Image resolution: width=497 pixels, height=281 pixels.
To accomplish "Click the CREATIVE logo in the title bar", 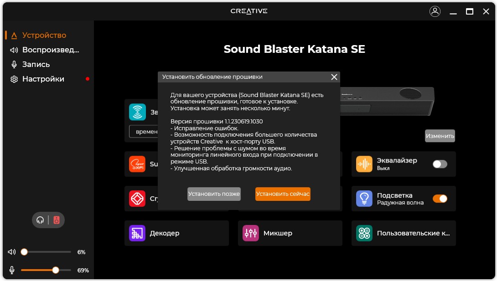I will [249, 11].
